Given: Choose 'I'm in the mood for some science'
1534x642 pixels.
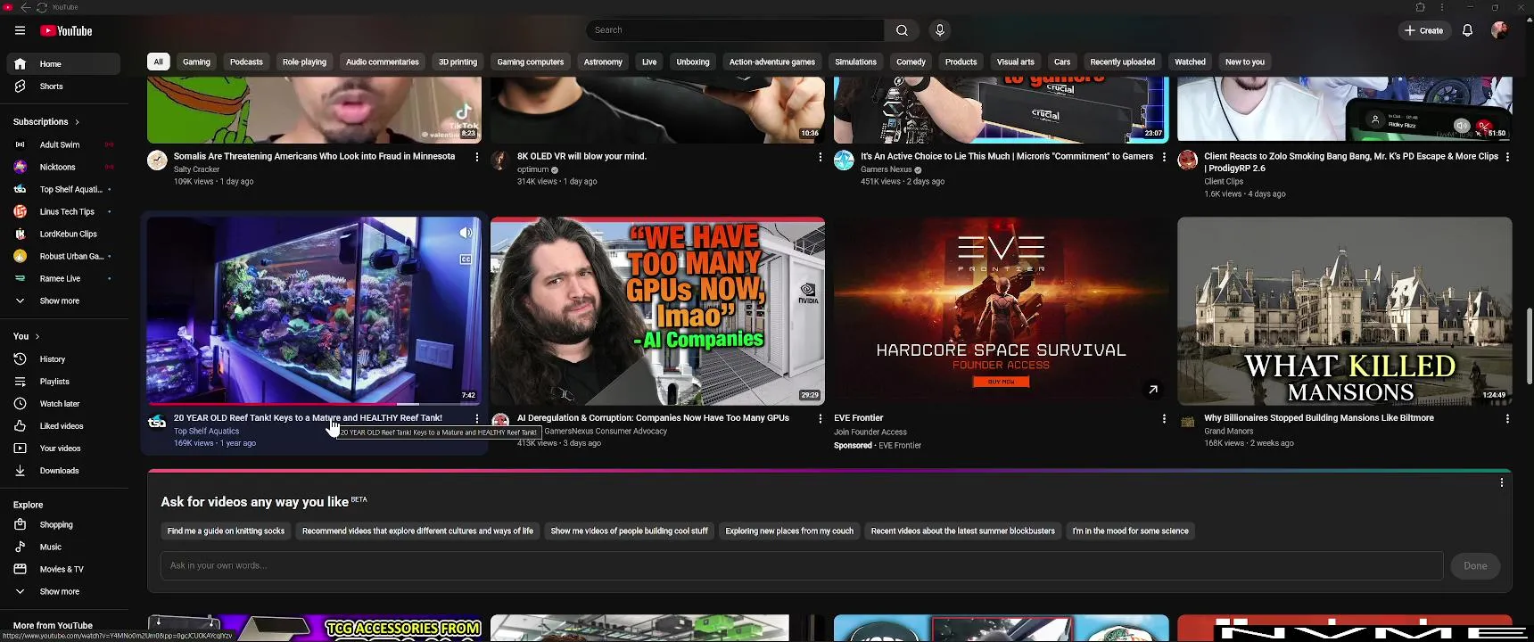Looking at the screenshot, I should [1130, 531].
